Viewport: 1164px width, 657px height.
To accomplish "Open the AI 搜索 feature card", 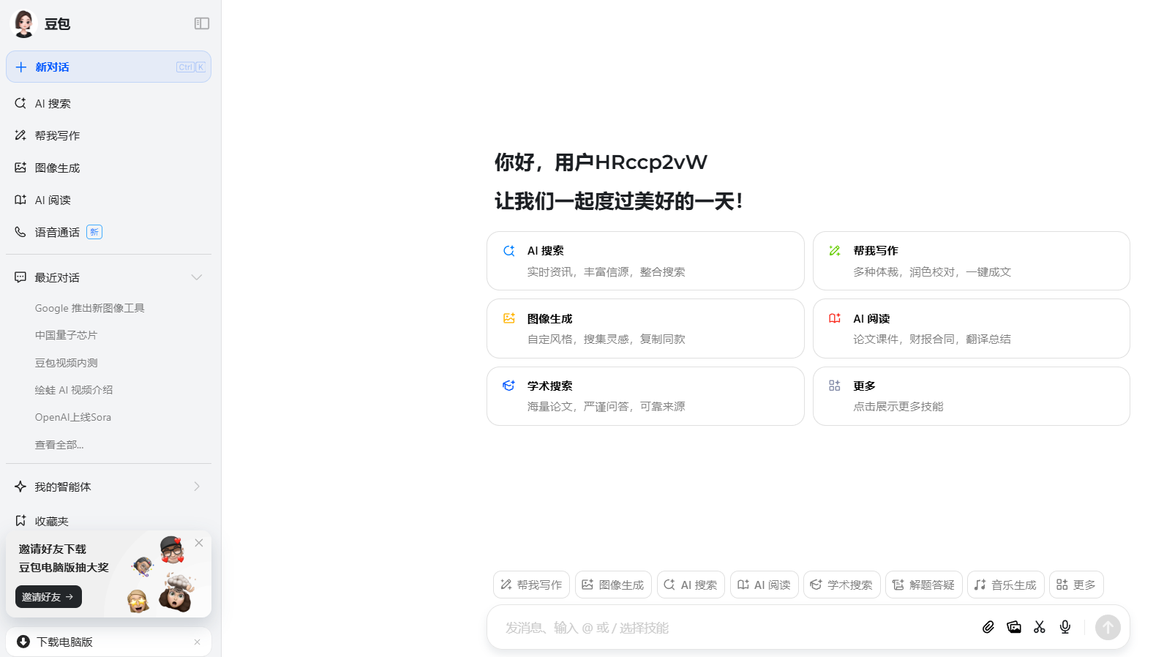I will pyautogui.click(x=645, y=260).
